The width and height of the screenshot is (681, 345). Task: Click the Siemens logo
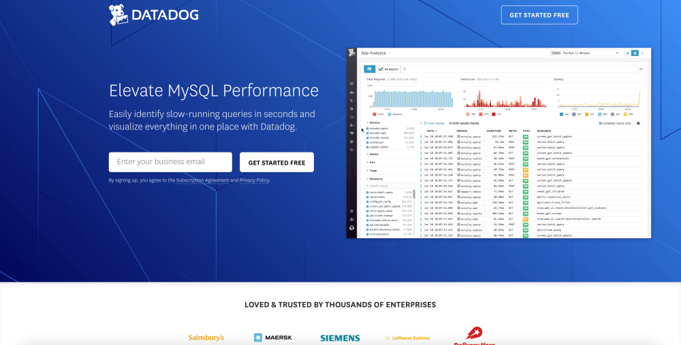click(x=340, y=338)
